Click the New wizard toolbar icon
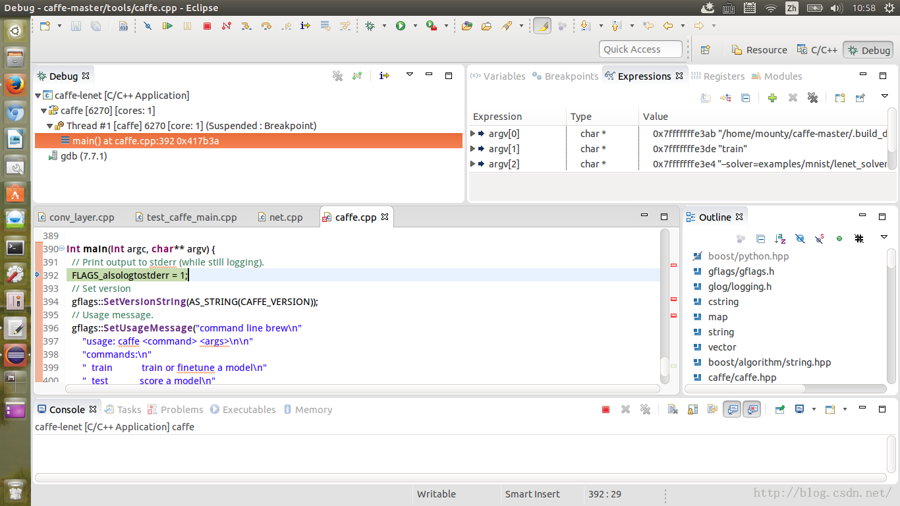 45,26
